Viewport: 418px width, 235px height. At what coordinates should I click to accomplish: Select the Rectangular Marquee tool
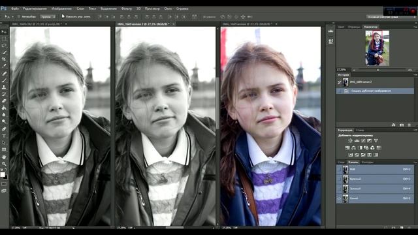pos(4,39)
